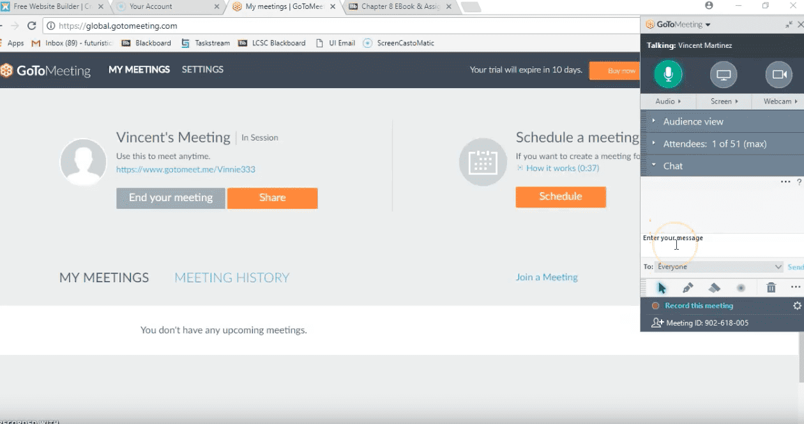
Task: Open the SETTINGS menu in GoToMeeting
Action: (x=202, y=70)
